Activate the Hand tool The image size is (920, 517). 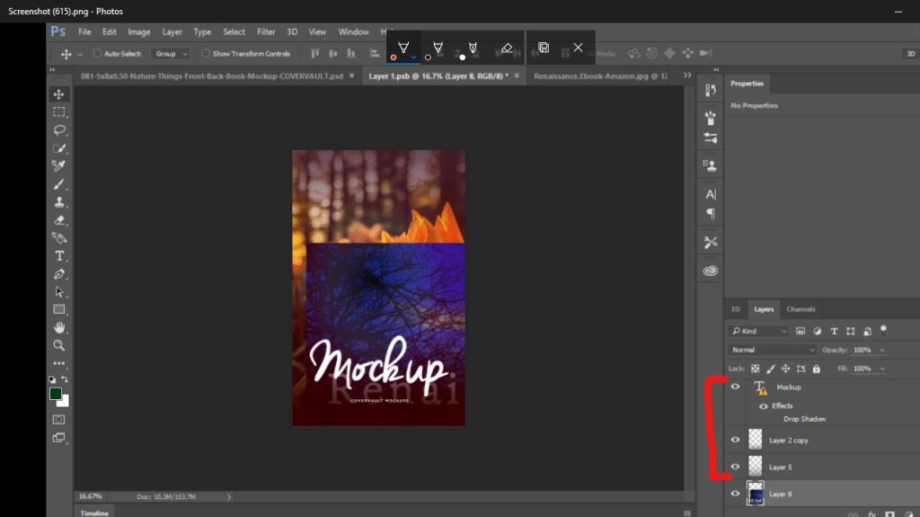[x=59, y=327]
